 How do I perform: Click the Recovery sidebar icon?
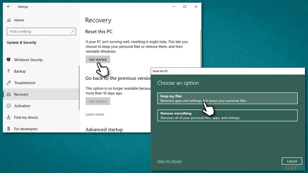9,94
